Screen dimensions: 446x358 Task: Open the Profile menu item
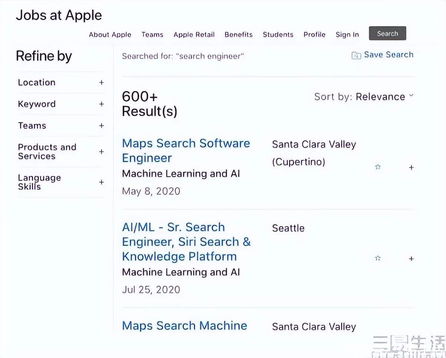tap(314, 35)
